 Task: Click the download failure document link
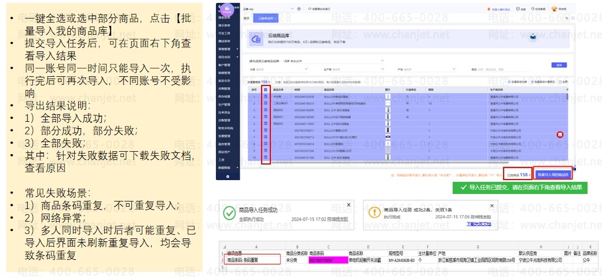(x=479, y=224)
